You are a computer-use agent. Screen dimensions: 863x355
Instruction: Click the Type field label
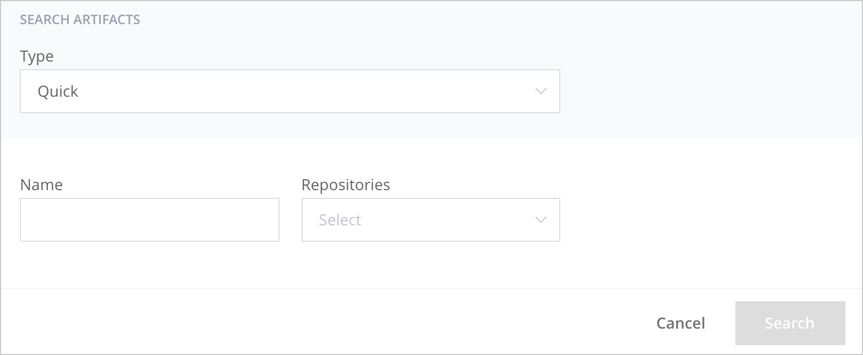tap(36, 56)
